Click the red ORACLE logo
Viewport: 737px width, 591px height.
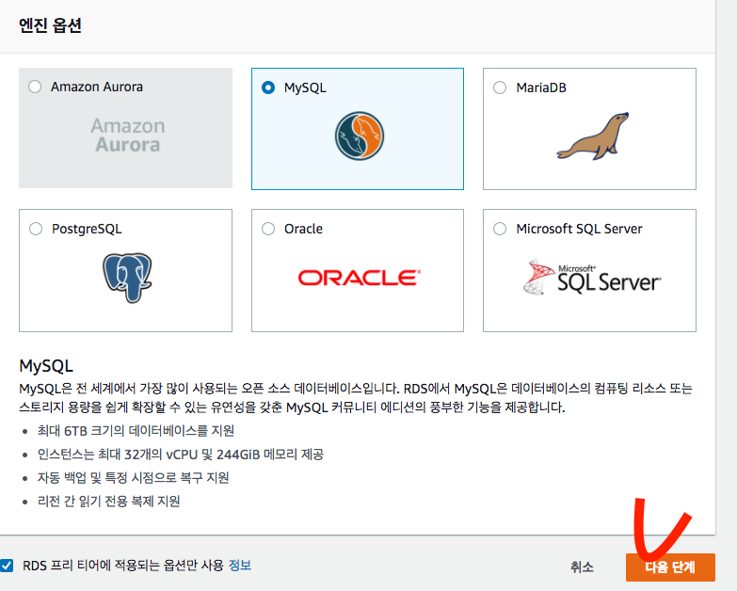coord(360,278)
